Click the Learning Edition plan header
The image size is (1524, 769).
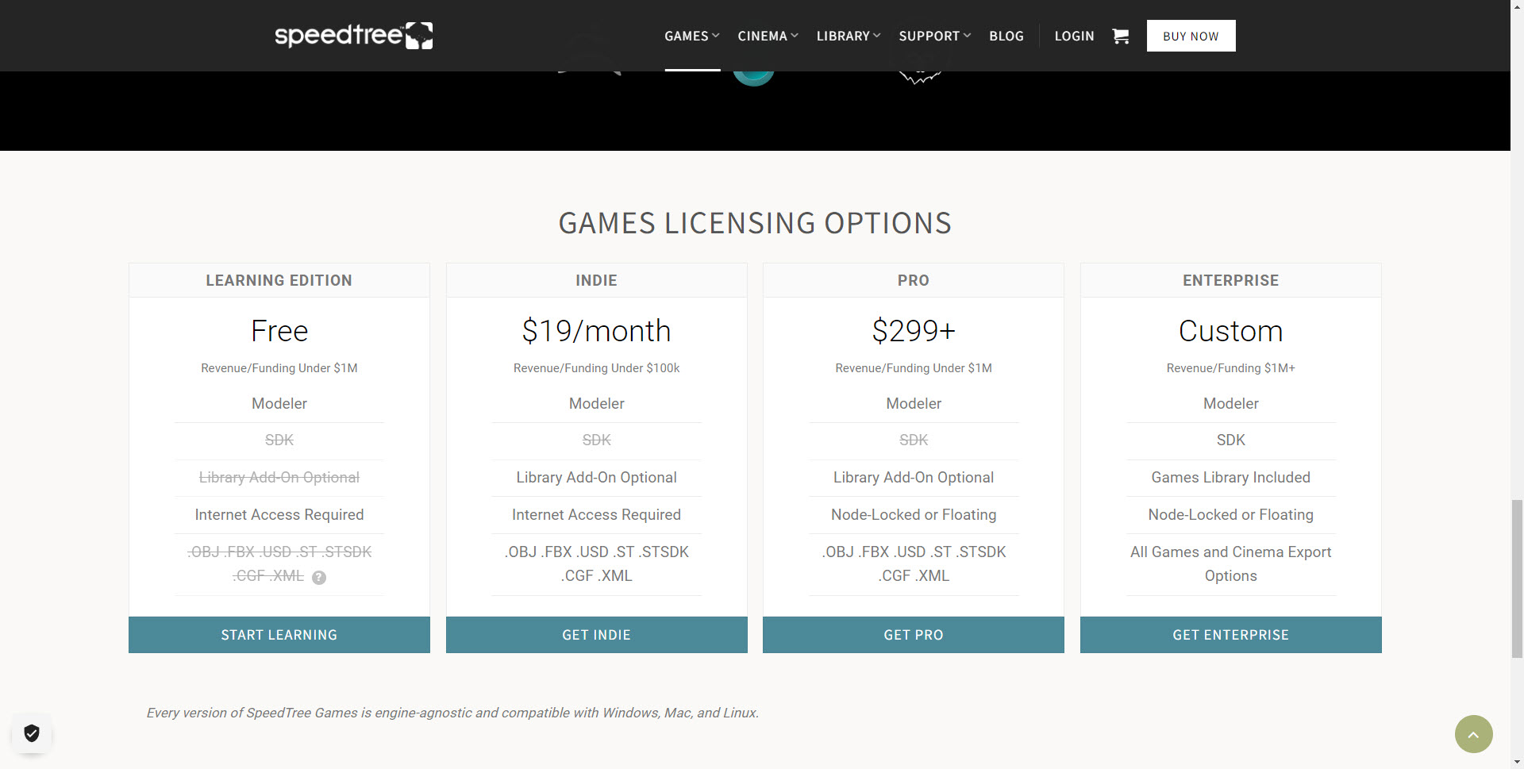[x=279, y=280]
